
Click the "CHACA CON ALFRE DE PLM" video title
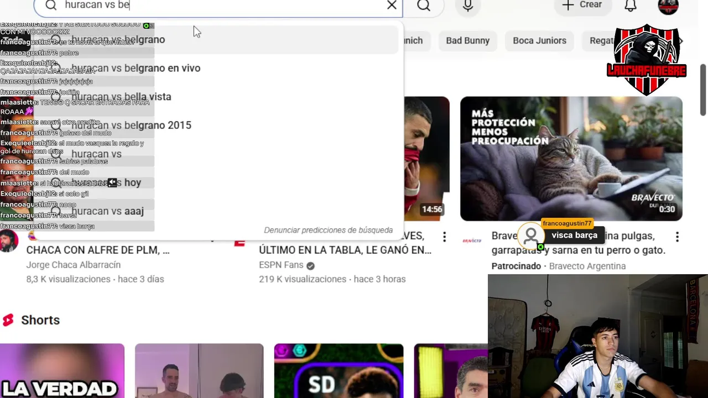click(97, 250)
